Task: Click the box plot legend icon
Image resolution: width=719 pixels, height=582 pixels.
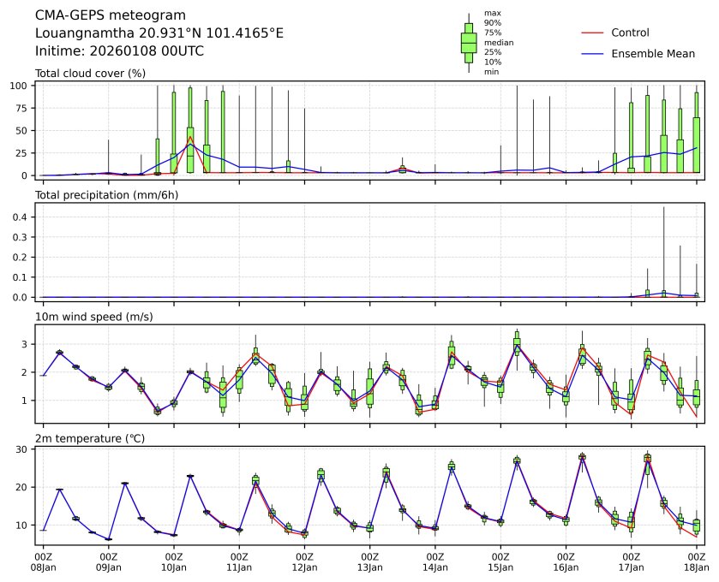Action: pos(468,43)
